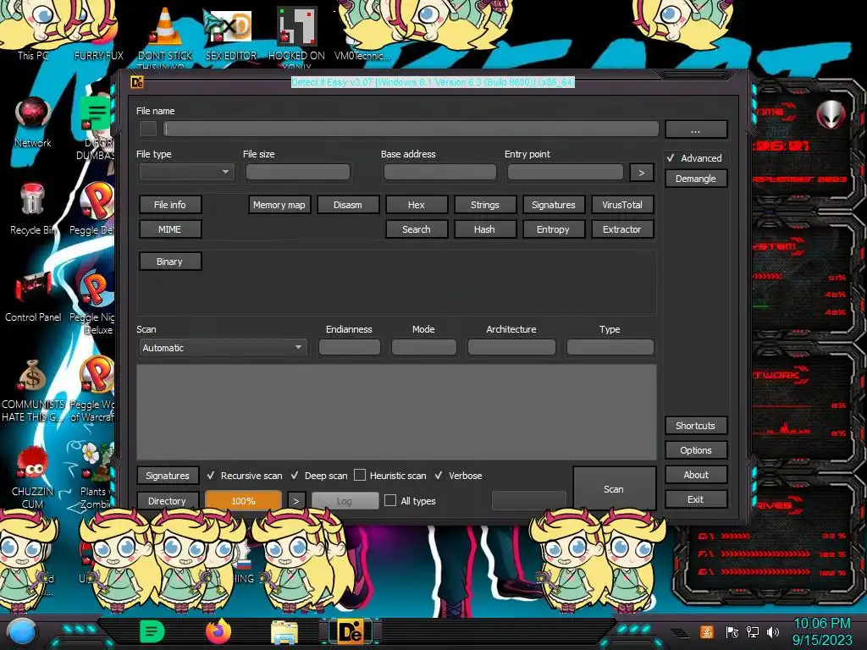Click the Action Center flag tray icon

click(x=732, y=631)
